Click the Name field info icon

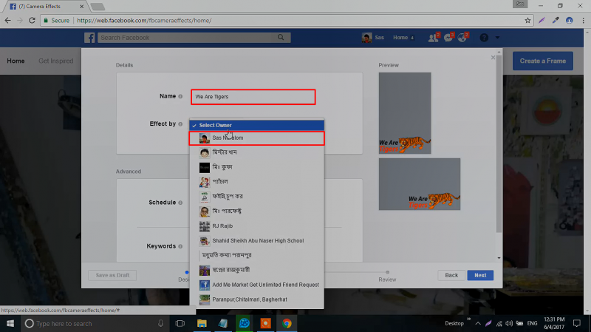coord(180,97)
